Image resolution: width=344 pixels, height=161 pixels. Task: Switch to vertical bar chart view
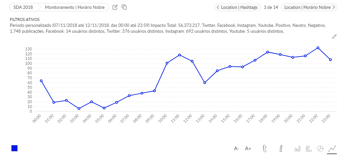(297, 149)
